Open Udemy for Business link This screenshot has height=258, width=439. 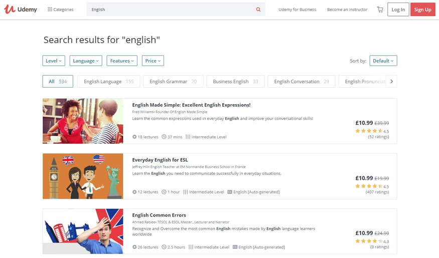(x=297, y=10)
